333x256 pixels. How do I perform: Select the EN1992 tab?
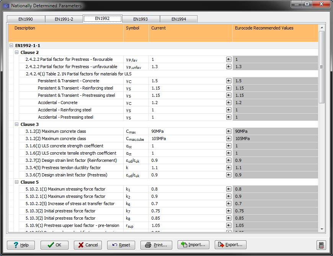coord(102,18)
